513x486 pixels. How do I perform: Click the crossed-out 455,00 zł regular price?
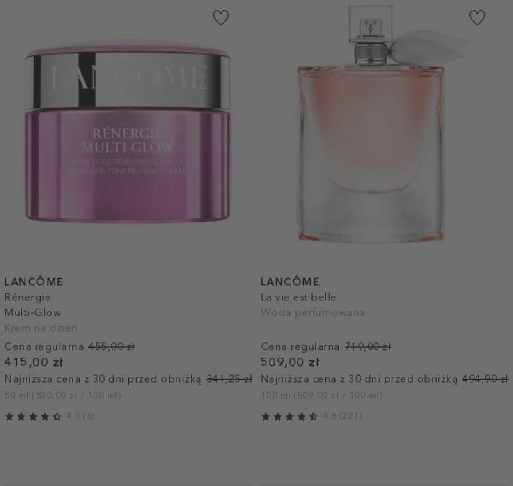point(112,346)
